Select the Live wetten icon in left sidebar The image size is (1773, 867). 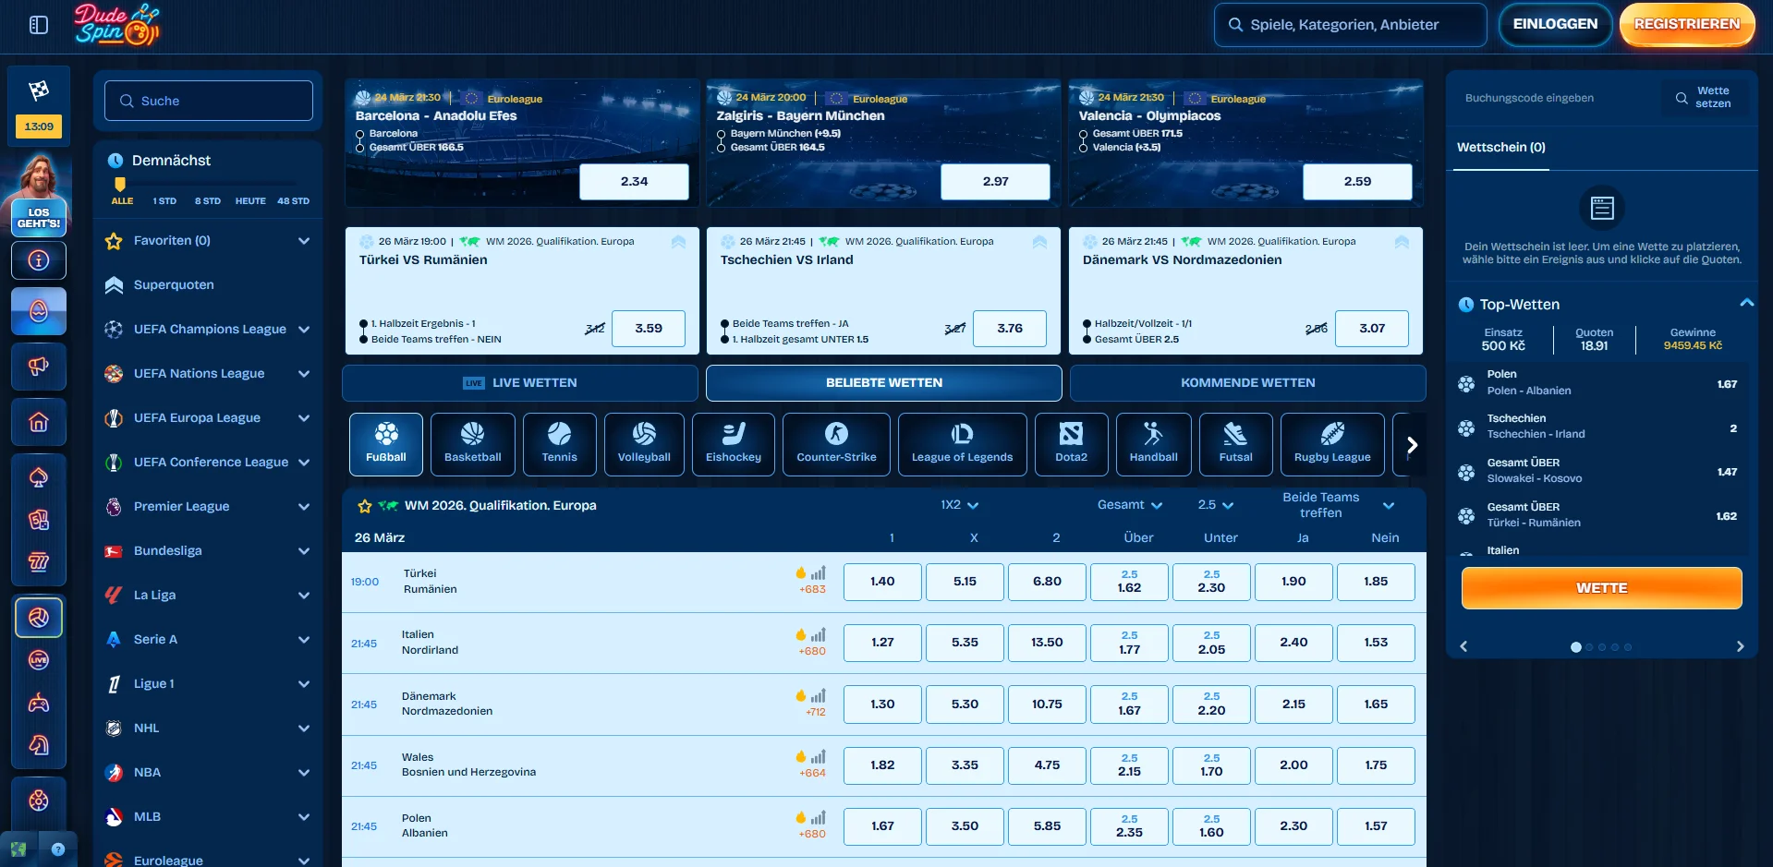(x=38, y=660)
